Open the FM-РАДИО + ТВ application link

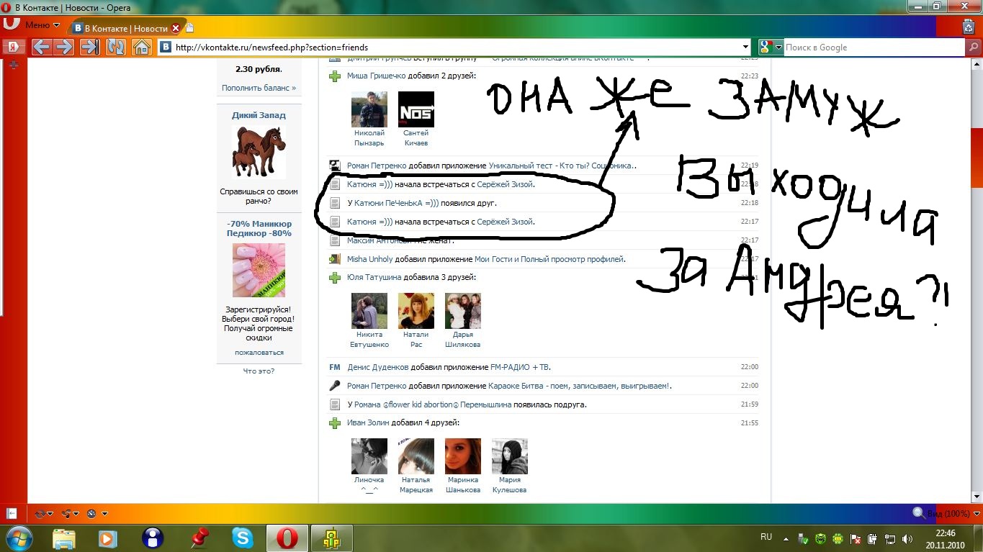pos(519,367)
